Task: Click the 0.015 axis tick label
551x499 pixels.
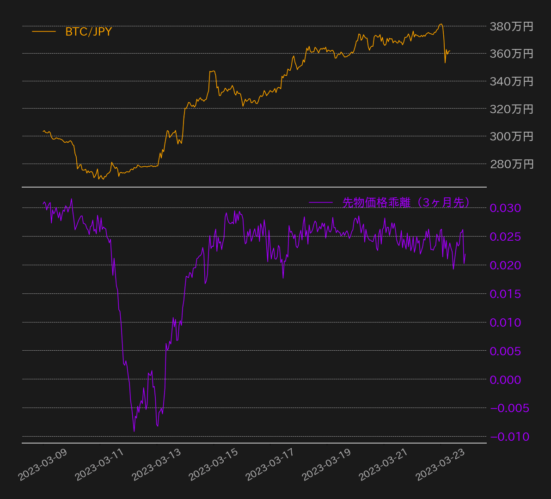Action: tap(505, 294)
